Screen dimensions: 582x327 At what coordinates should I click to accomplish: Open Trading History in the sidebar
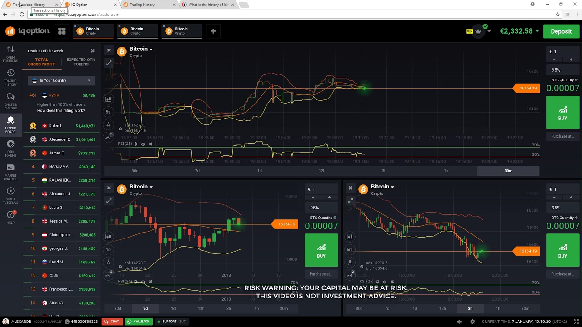pyautogui.click(x=10, y=78)
